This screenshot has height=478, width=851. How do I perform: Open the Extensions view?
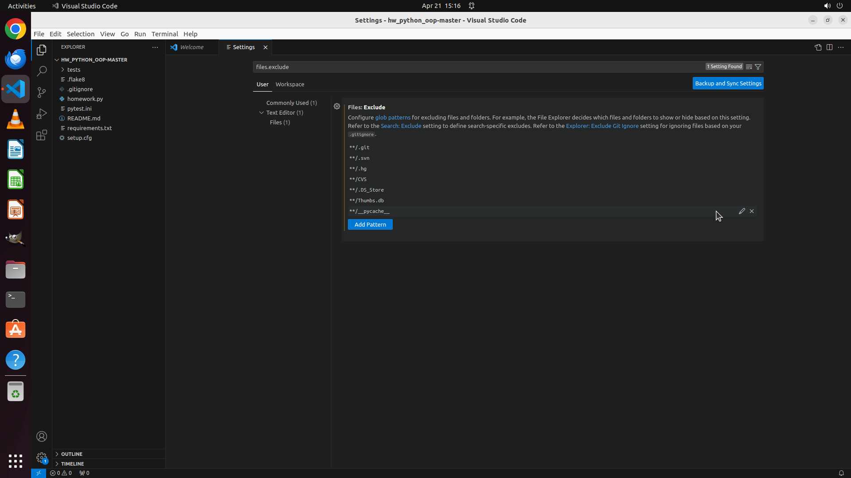(x=42, y=135)
